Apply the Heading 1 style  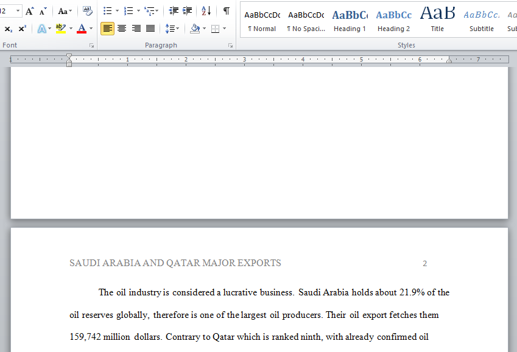(x=350, y=21)
